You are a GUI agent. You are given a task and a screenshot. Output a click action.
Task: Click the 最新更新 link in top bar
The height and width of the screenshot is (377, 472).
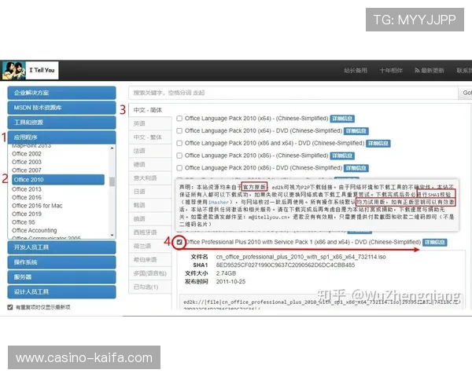click(x=430, y=71)
